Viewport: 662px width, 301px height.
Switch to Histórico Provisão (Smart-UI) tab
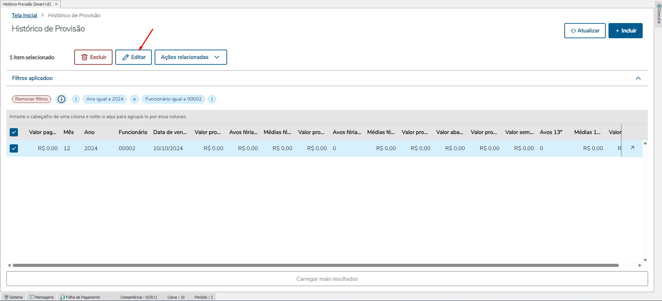(x=27, y=4)
